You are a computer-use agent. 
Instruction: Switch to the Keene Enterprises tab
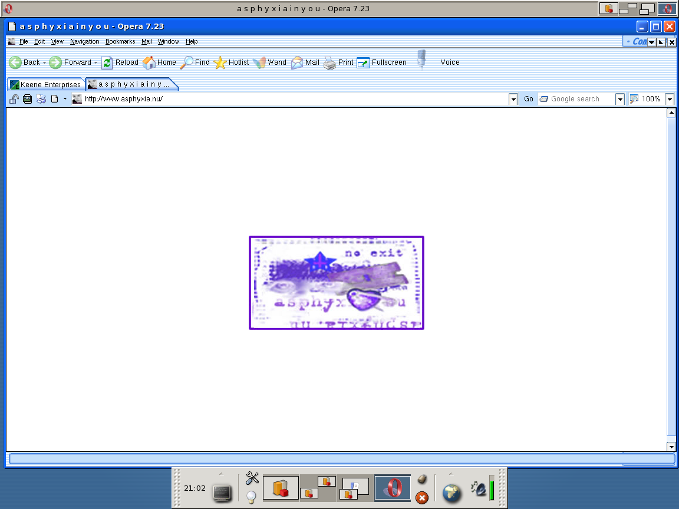[45, 84]
